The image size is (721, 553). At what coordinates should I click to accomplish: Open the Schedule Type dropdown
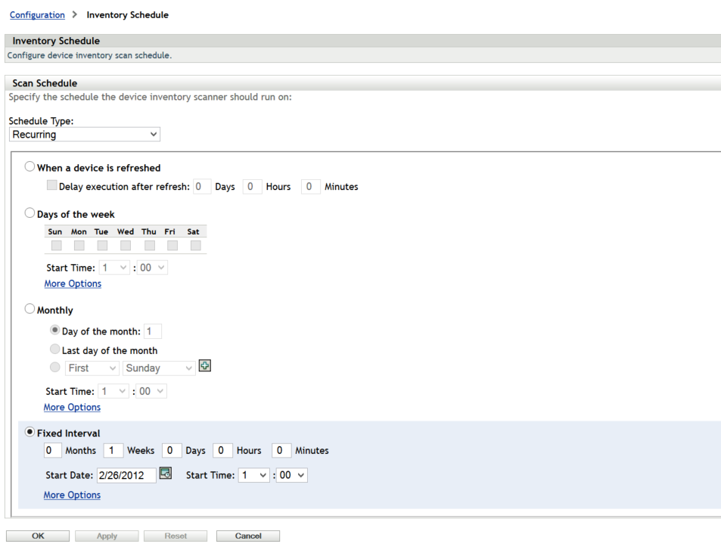[85, 135]
